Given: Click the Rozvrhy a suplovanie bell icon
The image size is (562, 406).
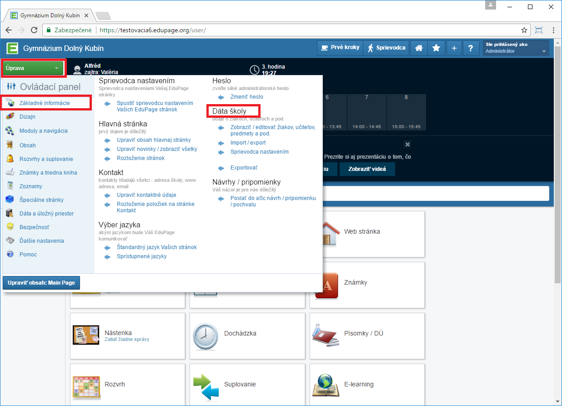Looking at the screenshot, I should (x=10, y=159).
